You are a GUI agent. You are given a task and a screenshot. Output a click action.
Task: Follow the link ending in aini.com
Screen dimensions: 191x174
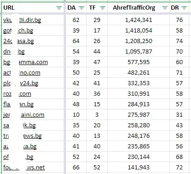pos(24,115)
